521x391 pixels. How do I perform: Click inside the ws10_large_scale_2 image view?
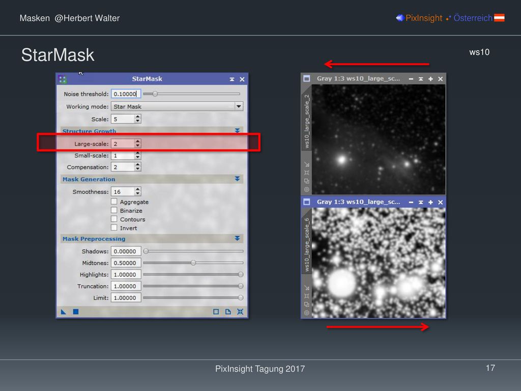379,139
